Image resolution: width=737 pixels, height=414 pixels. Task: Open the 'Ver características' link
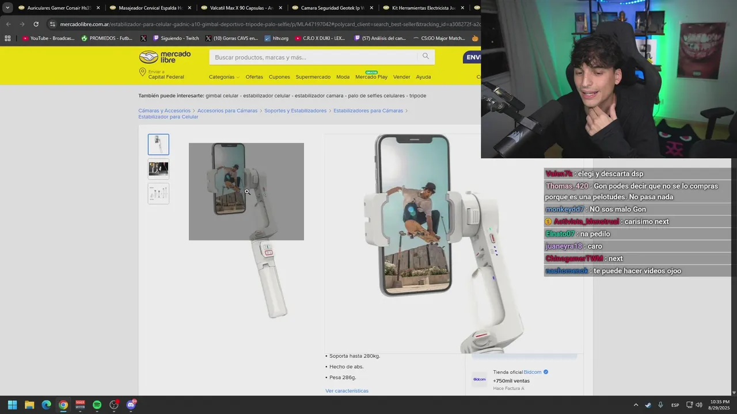(x=347, y=391)
